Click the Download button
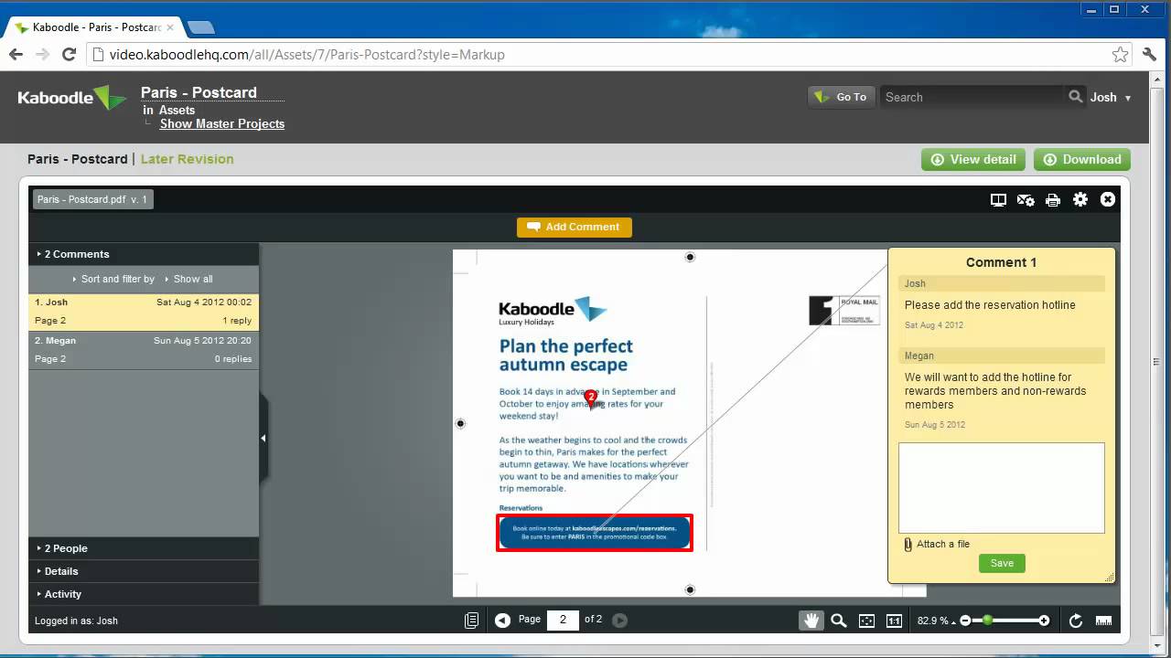The width and height of the screenshot is (1171, 658). tap(1082, 159)
